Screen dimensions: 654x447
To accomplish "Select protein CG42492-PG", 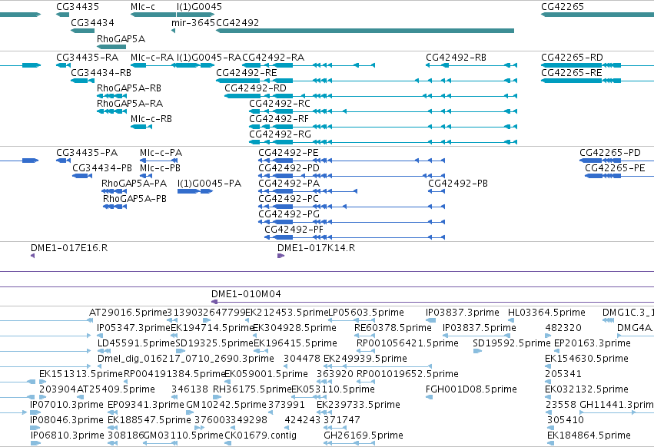I will (x=352, y=222).
